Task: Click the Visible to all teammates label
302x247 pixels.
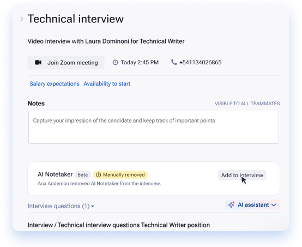Action: click(x=247, y=104)
